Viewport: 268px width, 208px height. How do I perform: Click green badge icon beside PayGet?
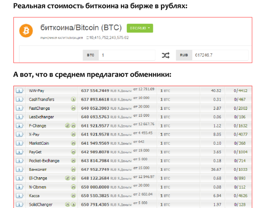click(x=73, y=152)
